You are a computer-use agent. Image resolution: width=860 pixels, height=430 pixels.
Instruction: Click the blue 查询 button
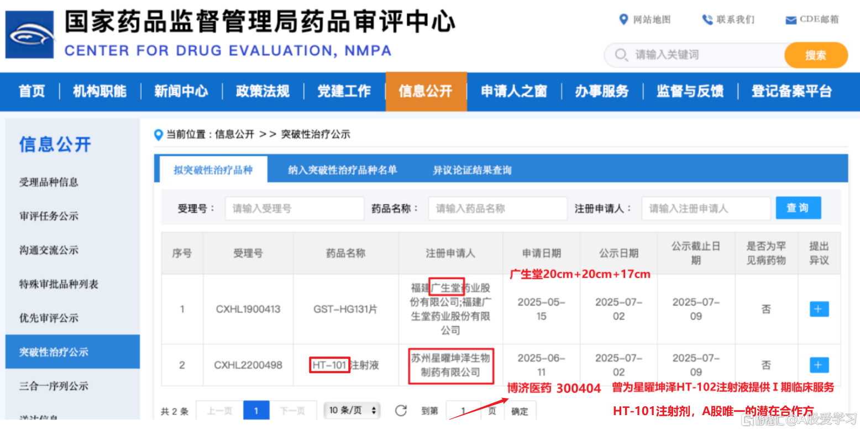pos(798,208)
